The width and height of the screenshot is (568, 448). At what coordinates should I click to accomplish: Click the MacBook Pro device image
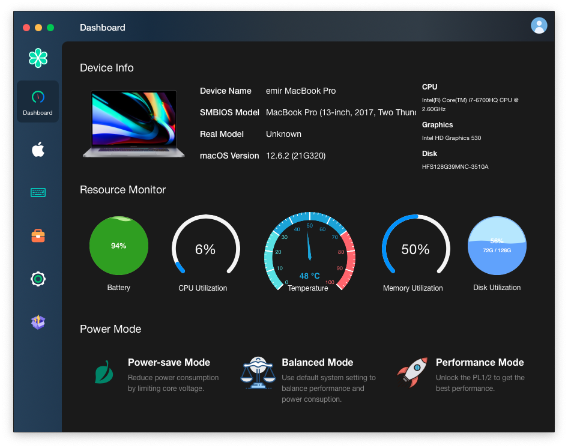(x=134, y=124)
